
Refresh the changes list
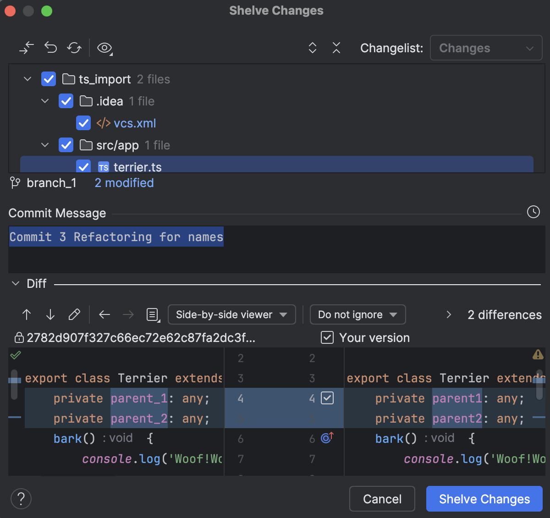pos(74,48)
